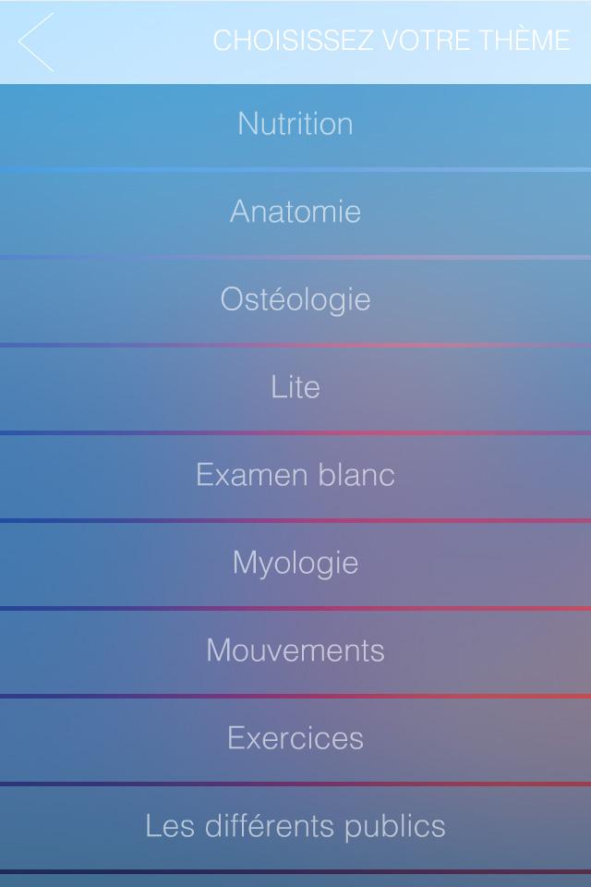Choose the Exercices theme

click(x=295, y=740)
